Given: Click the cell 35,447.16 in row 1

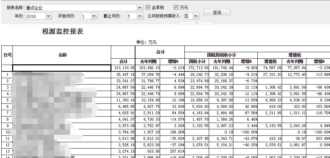Looking at the screenshot, I should click(123, 75).
